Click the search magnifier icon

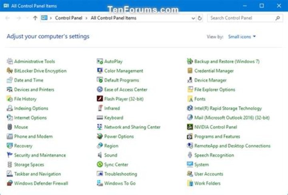278,18
